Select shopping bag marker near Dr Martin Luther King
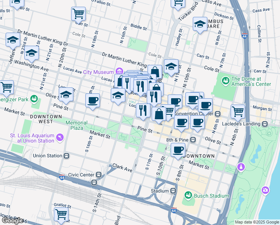The image size is (280, 225). pyautogui.click(x=155, y=72)
